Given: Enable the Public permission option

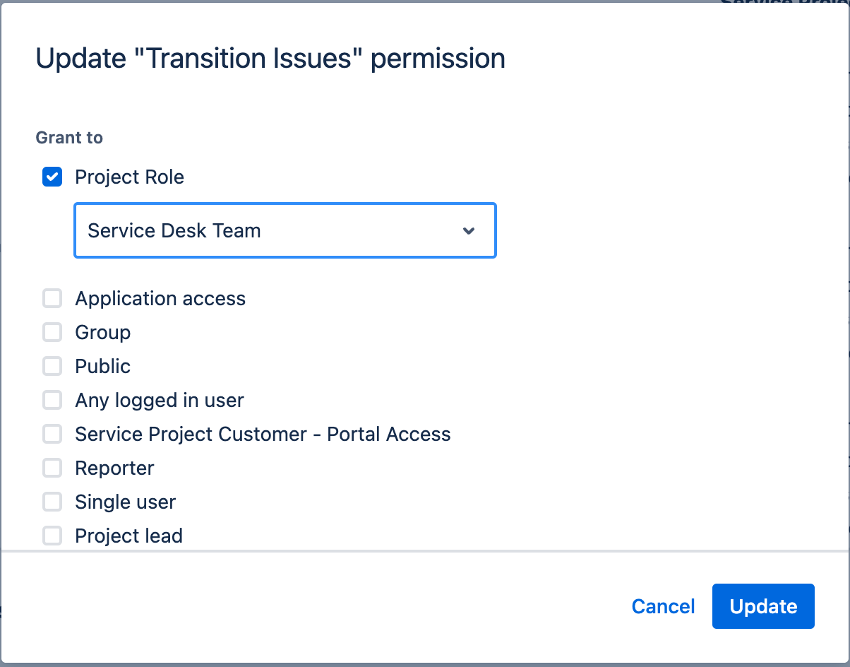Looking at the screenshot, I should pos(52,366).
